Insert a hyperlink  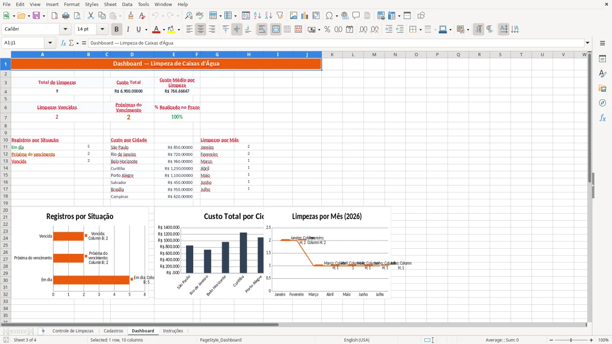coord(345,16)
